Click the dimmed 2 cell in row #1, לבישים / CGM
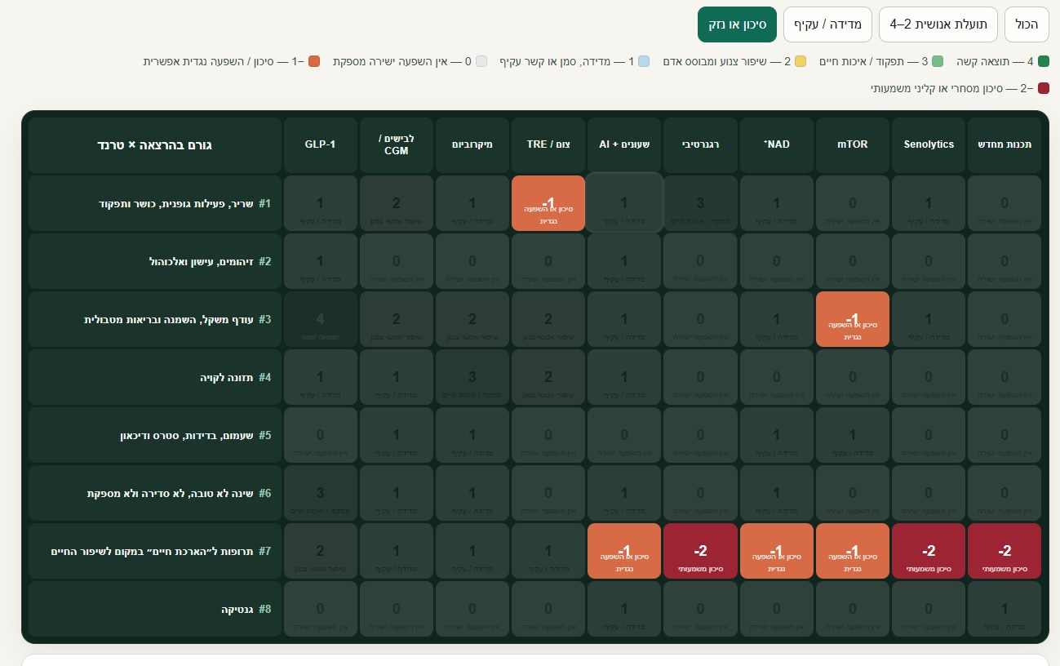The image size is (1060, 666). pyautogui.click(x=397, y=203)
